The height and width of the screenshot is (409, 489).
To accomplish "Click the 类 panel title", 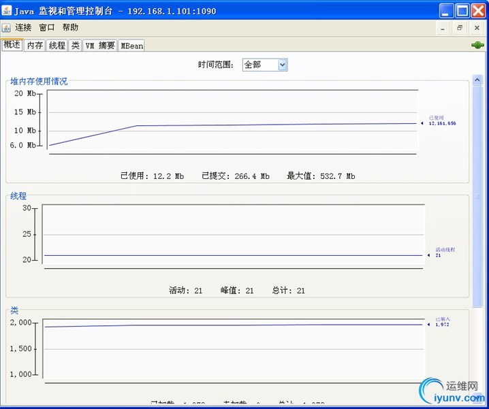I will tap(14, 310).
